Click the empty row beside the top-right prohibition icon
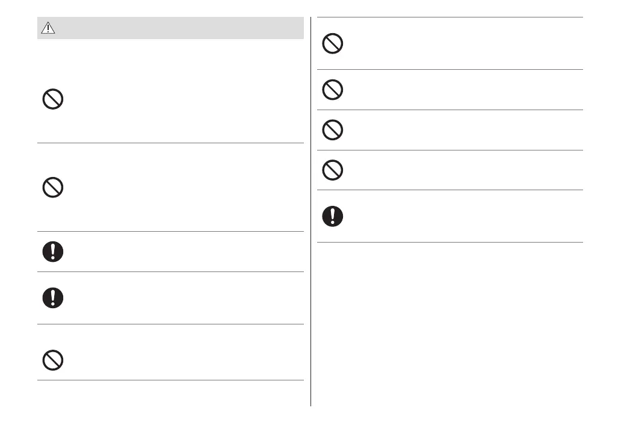Viewport: 621px width, 437px height. (x=457, y=44)
